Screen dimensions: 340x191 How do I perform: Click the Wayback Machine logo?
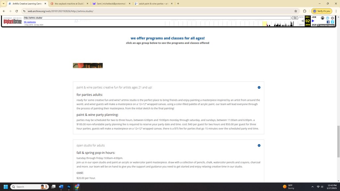click(x=13, y=21)
